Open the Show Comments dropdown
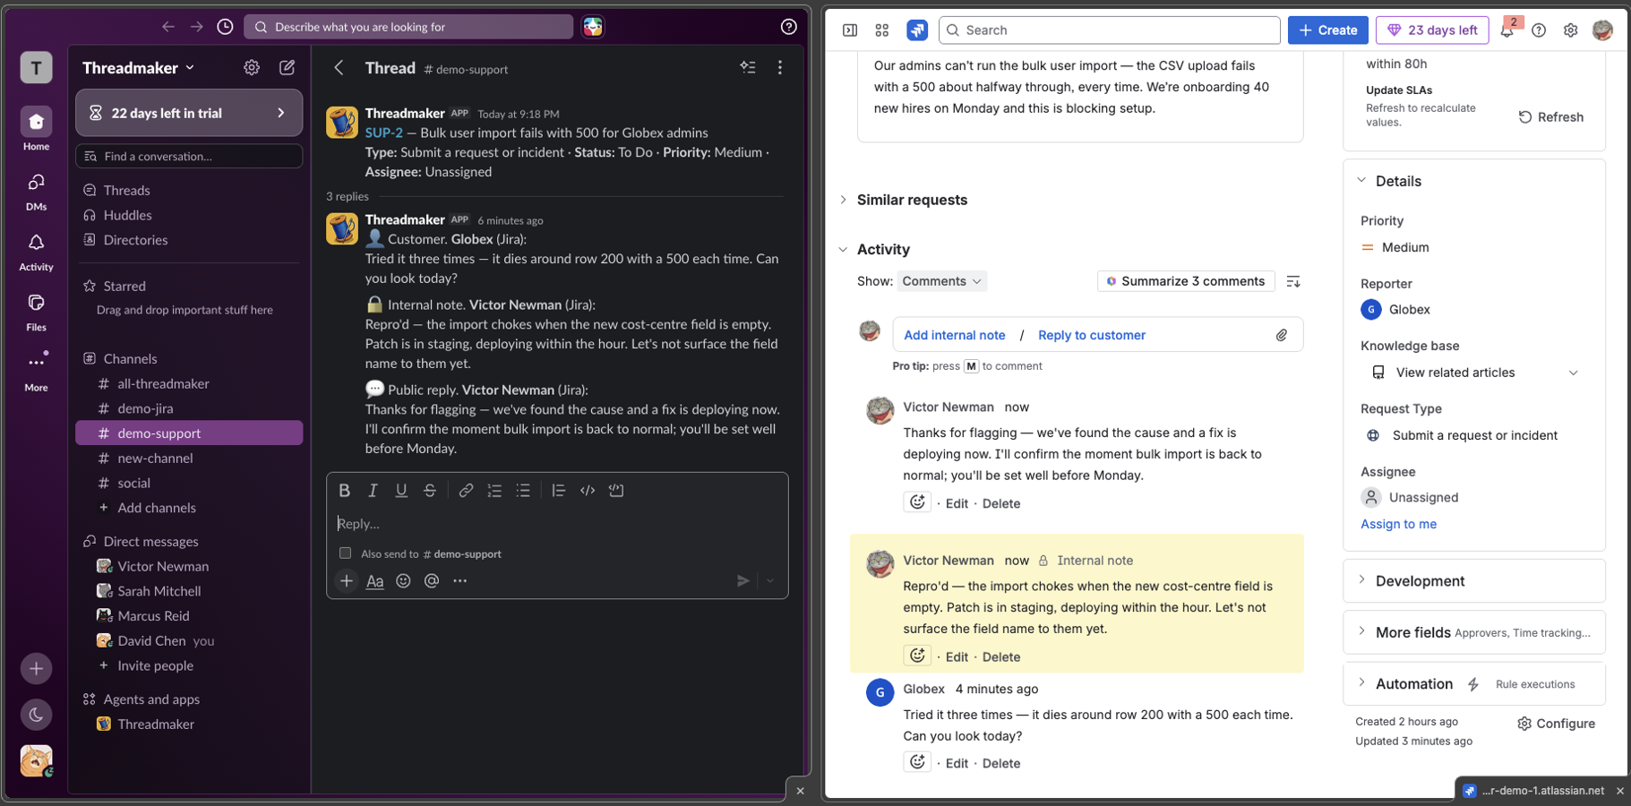The height and width of the screenshot is (806, 1631). pyautogui.click(x=941, y=281)
